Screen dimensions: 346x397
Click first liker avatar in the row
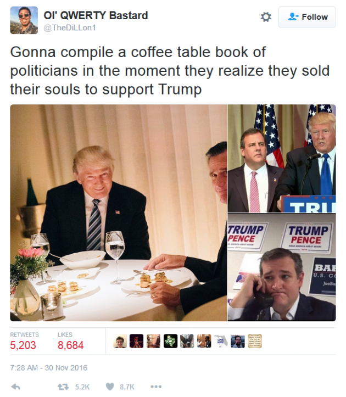click(120, 341)
